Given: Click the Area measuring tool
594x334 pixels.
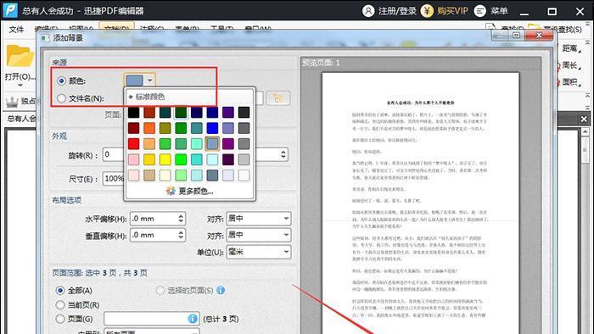Looking at the screenshot, I should 569,81.
